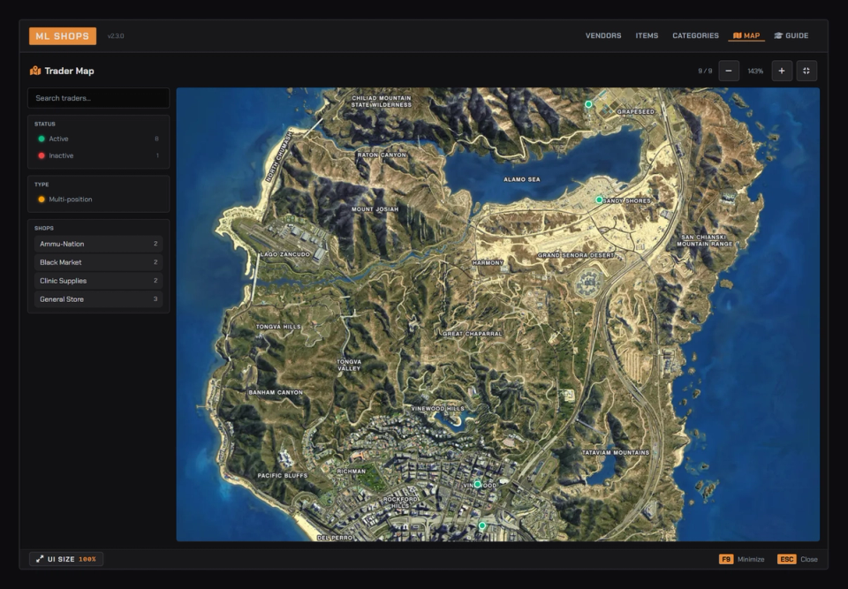This screenshot has width=848, height=589.
Task: Click the NORTH CHUMASH map label
Action: tap(278, 157)
